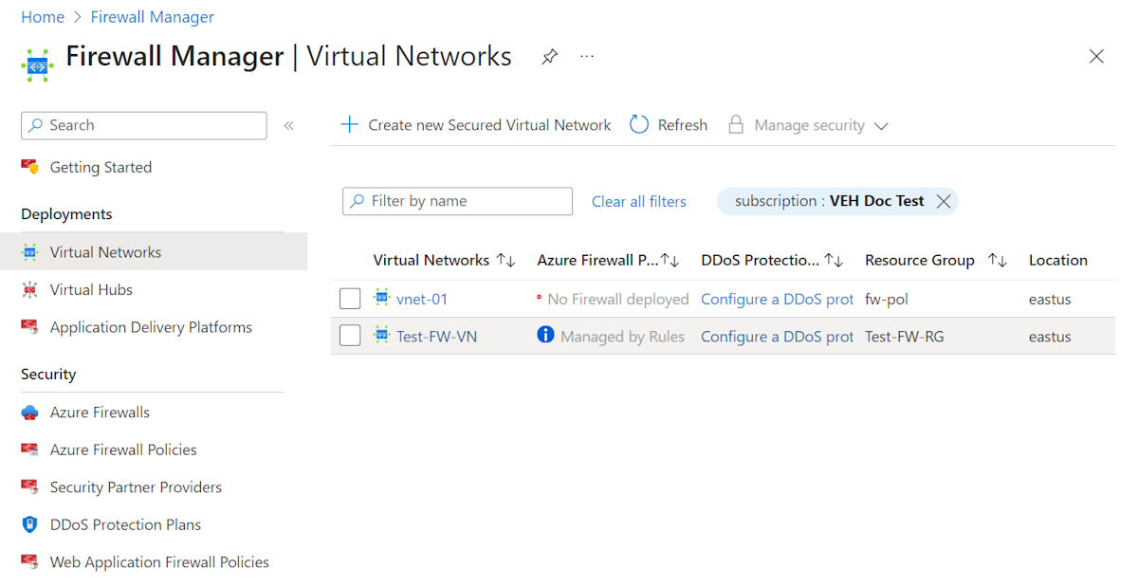
Task: Click the Firewall Manager header icon
Action: (x=37, y=65)
